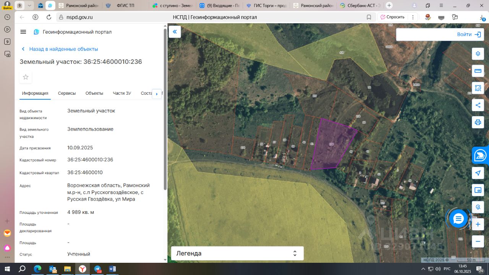
Task: Switch to the Сбербанк-АСТ tab
Action: click(x=360, y=6)
